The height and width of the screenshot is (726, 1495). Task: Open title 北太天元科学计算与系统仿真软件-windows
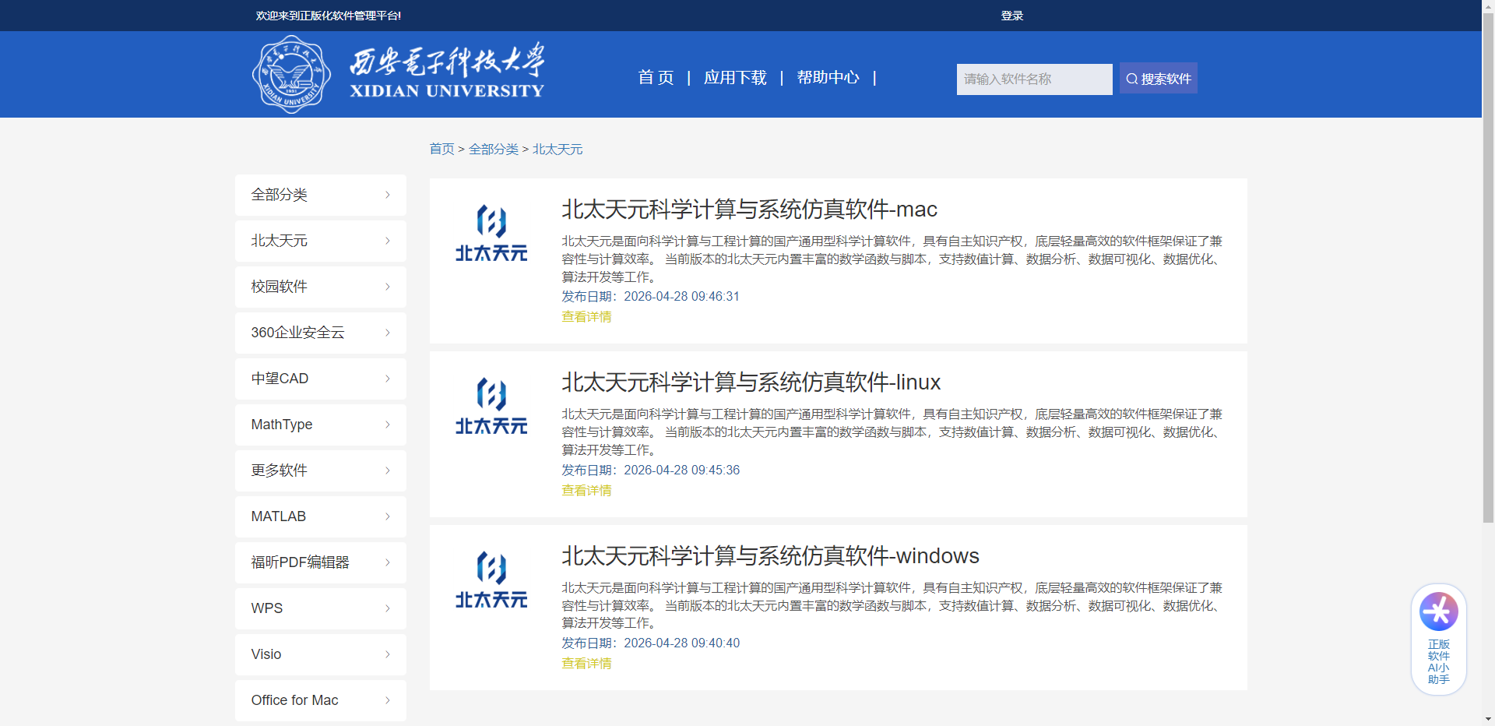click(770, 556)
